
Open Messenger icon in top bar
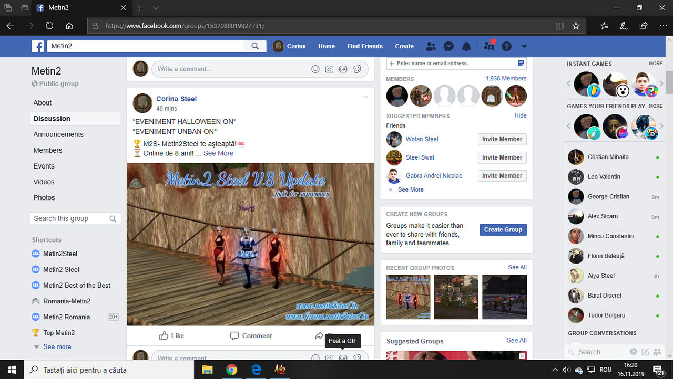point(448,46)
